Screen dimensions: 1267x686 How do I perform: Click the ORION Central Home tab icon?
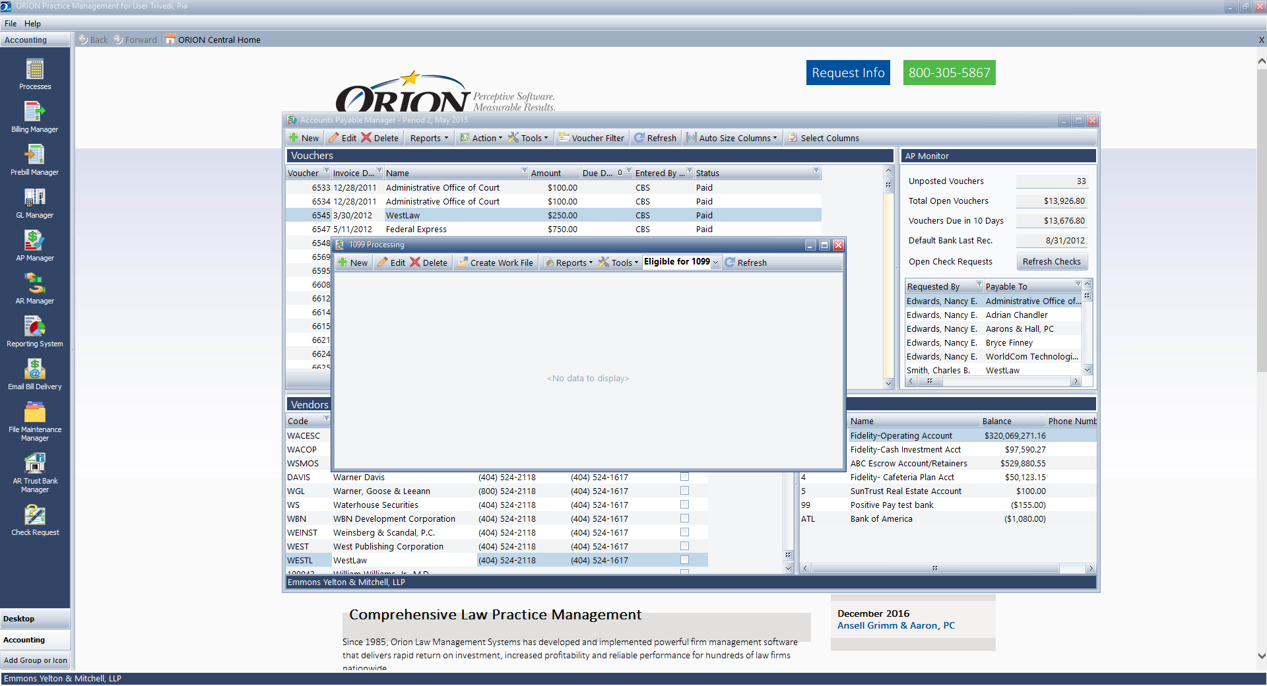coord(170,40)
